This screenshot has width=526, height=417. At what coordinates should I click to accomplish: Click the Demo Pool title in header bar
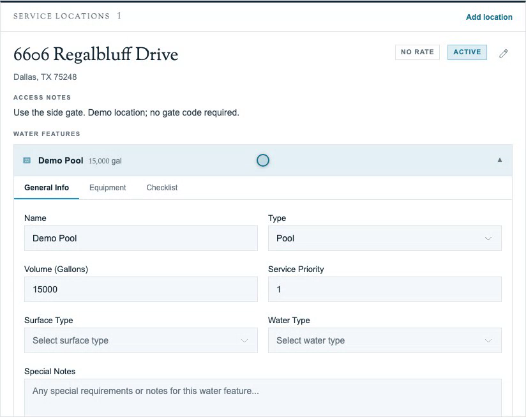click(x=61, y=160)
